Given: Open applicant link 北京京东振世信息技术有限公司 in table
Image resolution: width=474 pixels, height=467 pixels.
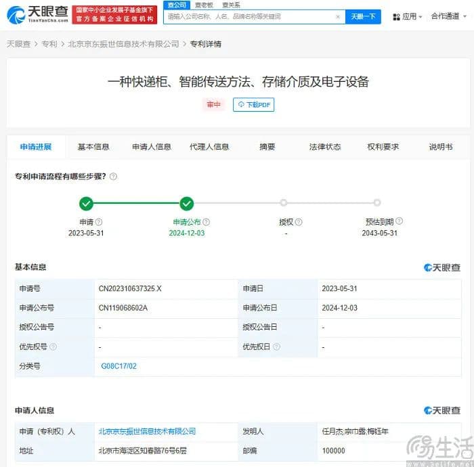Looking at the screenshot, I should (x=147, y=431).
